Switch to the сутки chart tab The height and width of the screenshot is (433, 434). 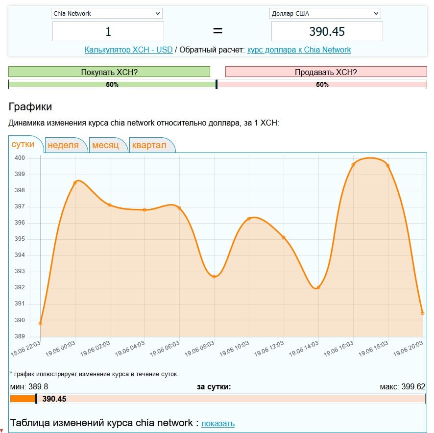pos(23,144)
